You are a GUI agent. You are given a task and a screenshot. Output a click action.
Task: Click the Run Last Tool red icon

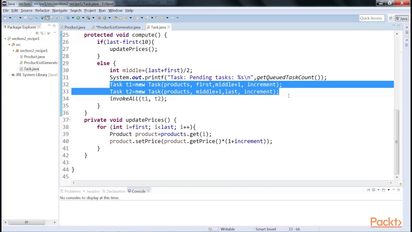(x=88, y=18)
